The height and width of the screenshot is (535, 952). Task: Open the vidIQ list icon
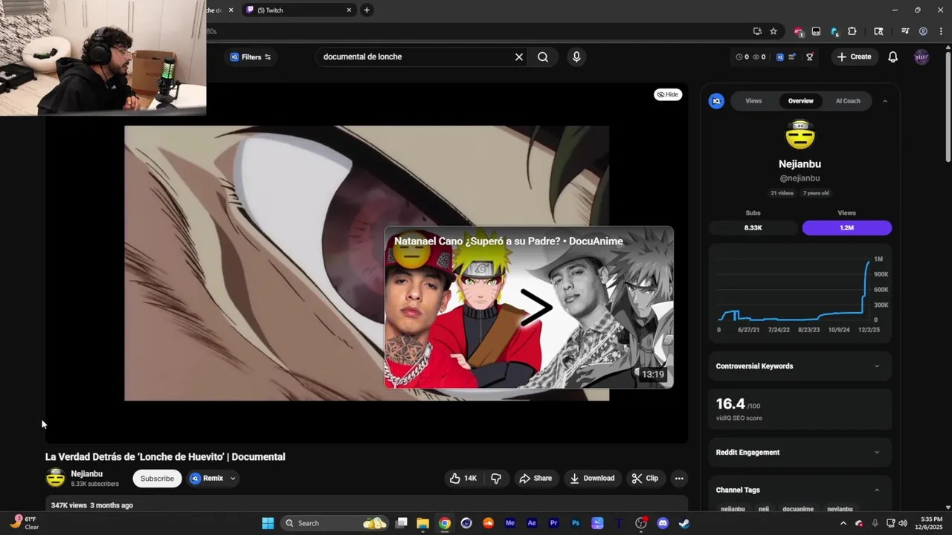(793, 57)
